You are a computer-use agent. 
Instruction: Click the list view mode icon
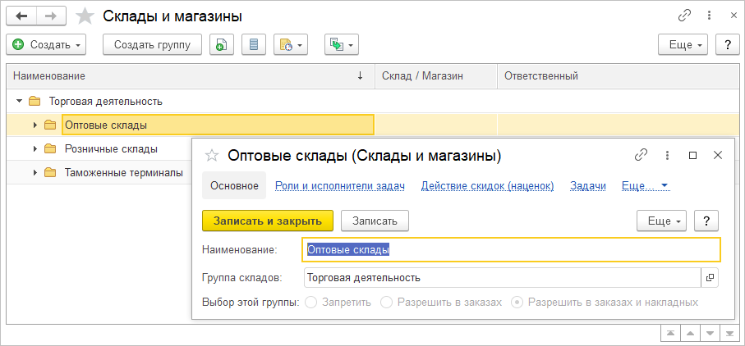[x=254, y=45]
